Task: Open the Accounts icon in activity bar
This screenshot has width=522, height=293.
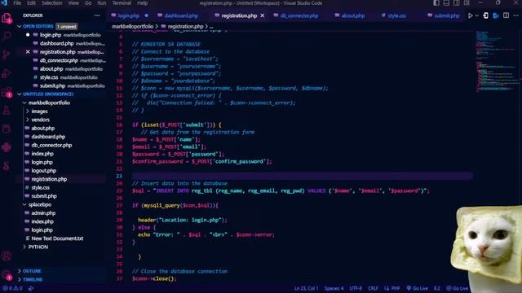Action: (x=7, y=256)
